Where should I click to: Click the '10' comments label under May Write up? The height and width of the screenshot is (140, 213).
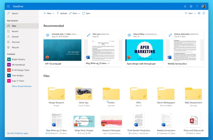(48, 133)
